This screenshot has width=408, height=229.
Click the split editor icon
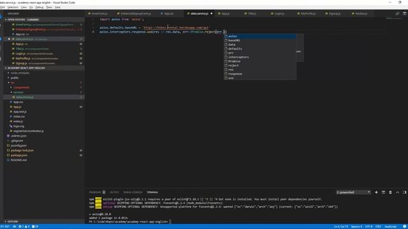coord(404,13)
